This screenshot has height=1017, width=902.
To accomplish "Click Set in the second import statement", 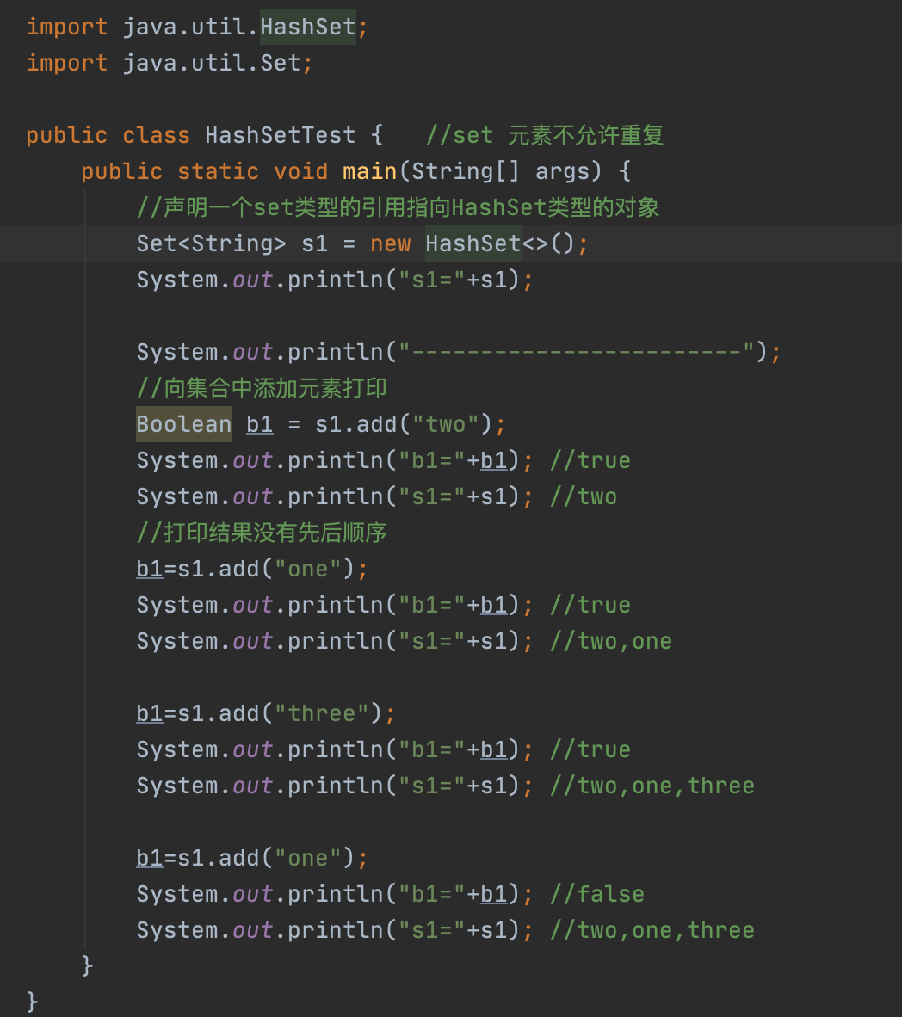I will point(280,63).
